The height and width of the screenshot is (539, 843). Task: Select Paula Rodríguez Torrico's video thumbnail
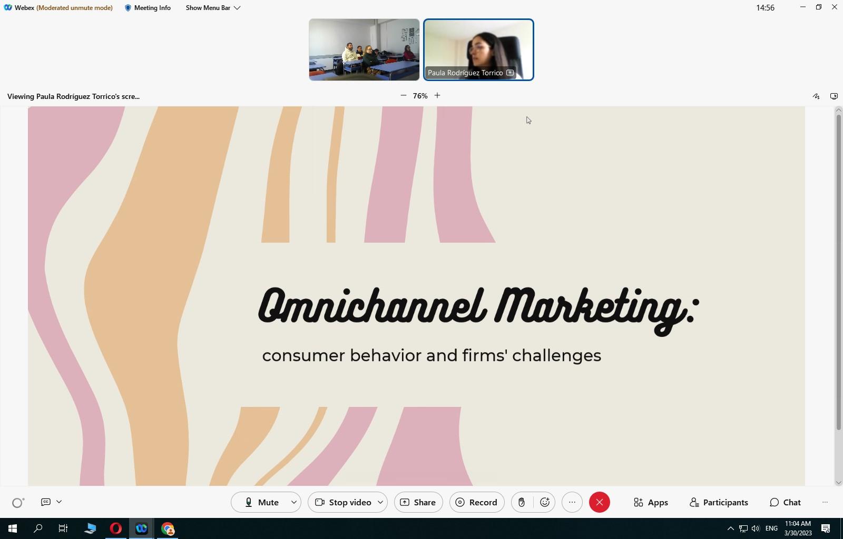(x=478, y=49)
